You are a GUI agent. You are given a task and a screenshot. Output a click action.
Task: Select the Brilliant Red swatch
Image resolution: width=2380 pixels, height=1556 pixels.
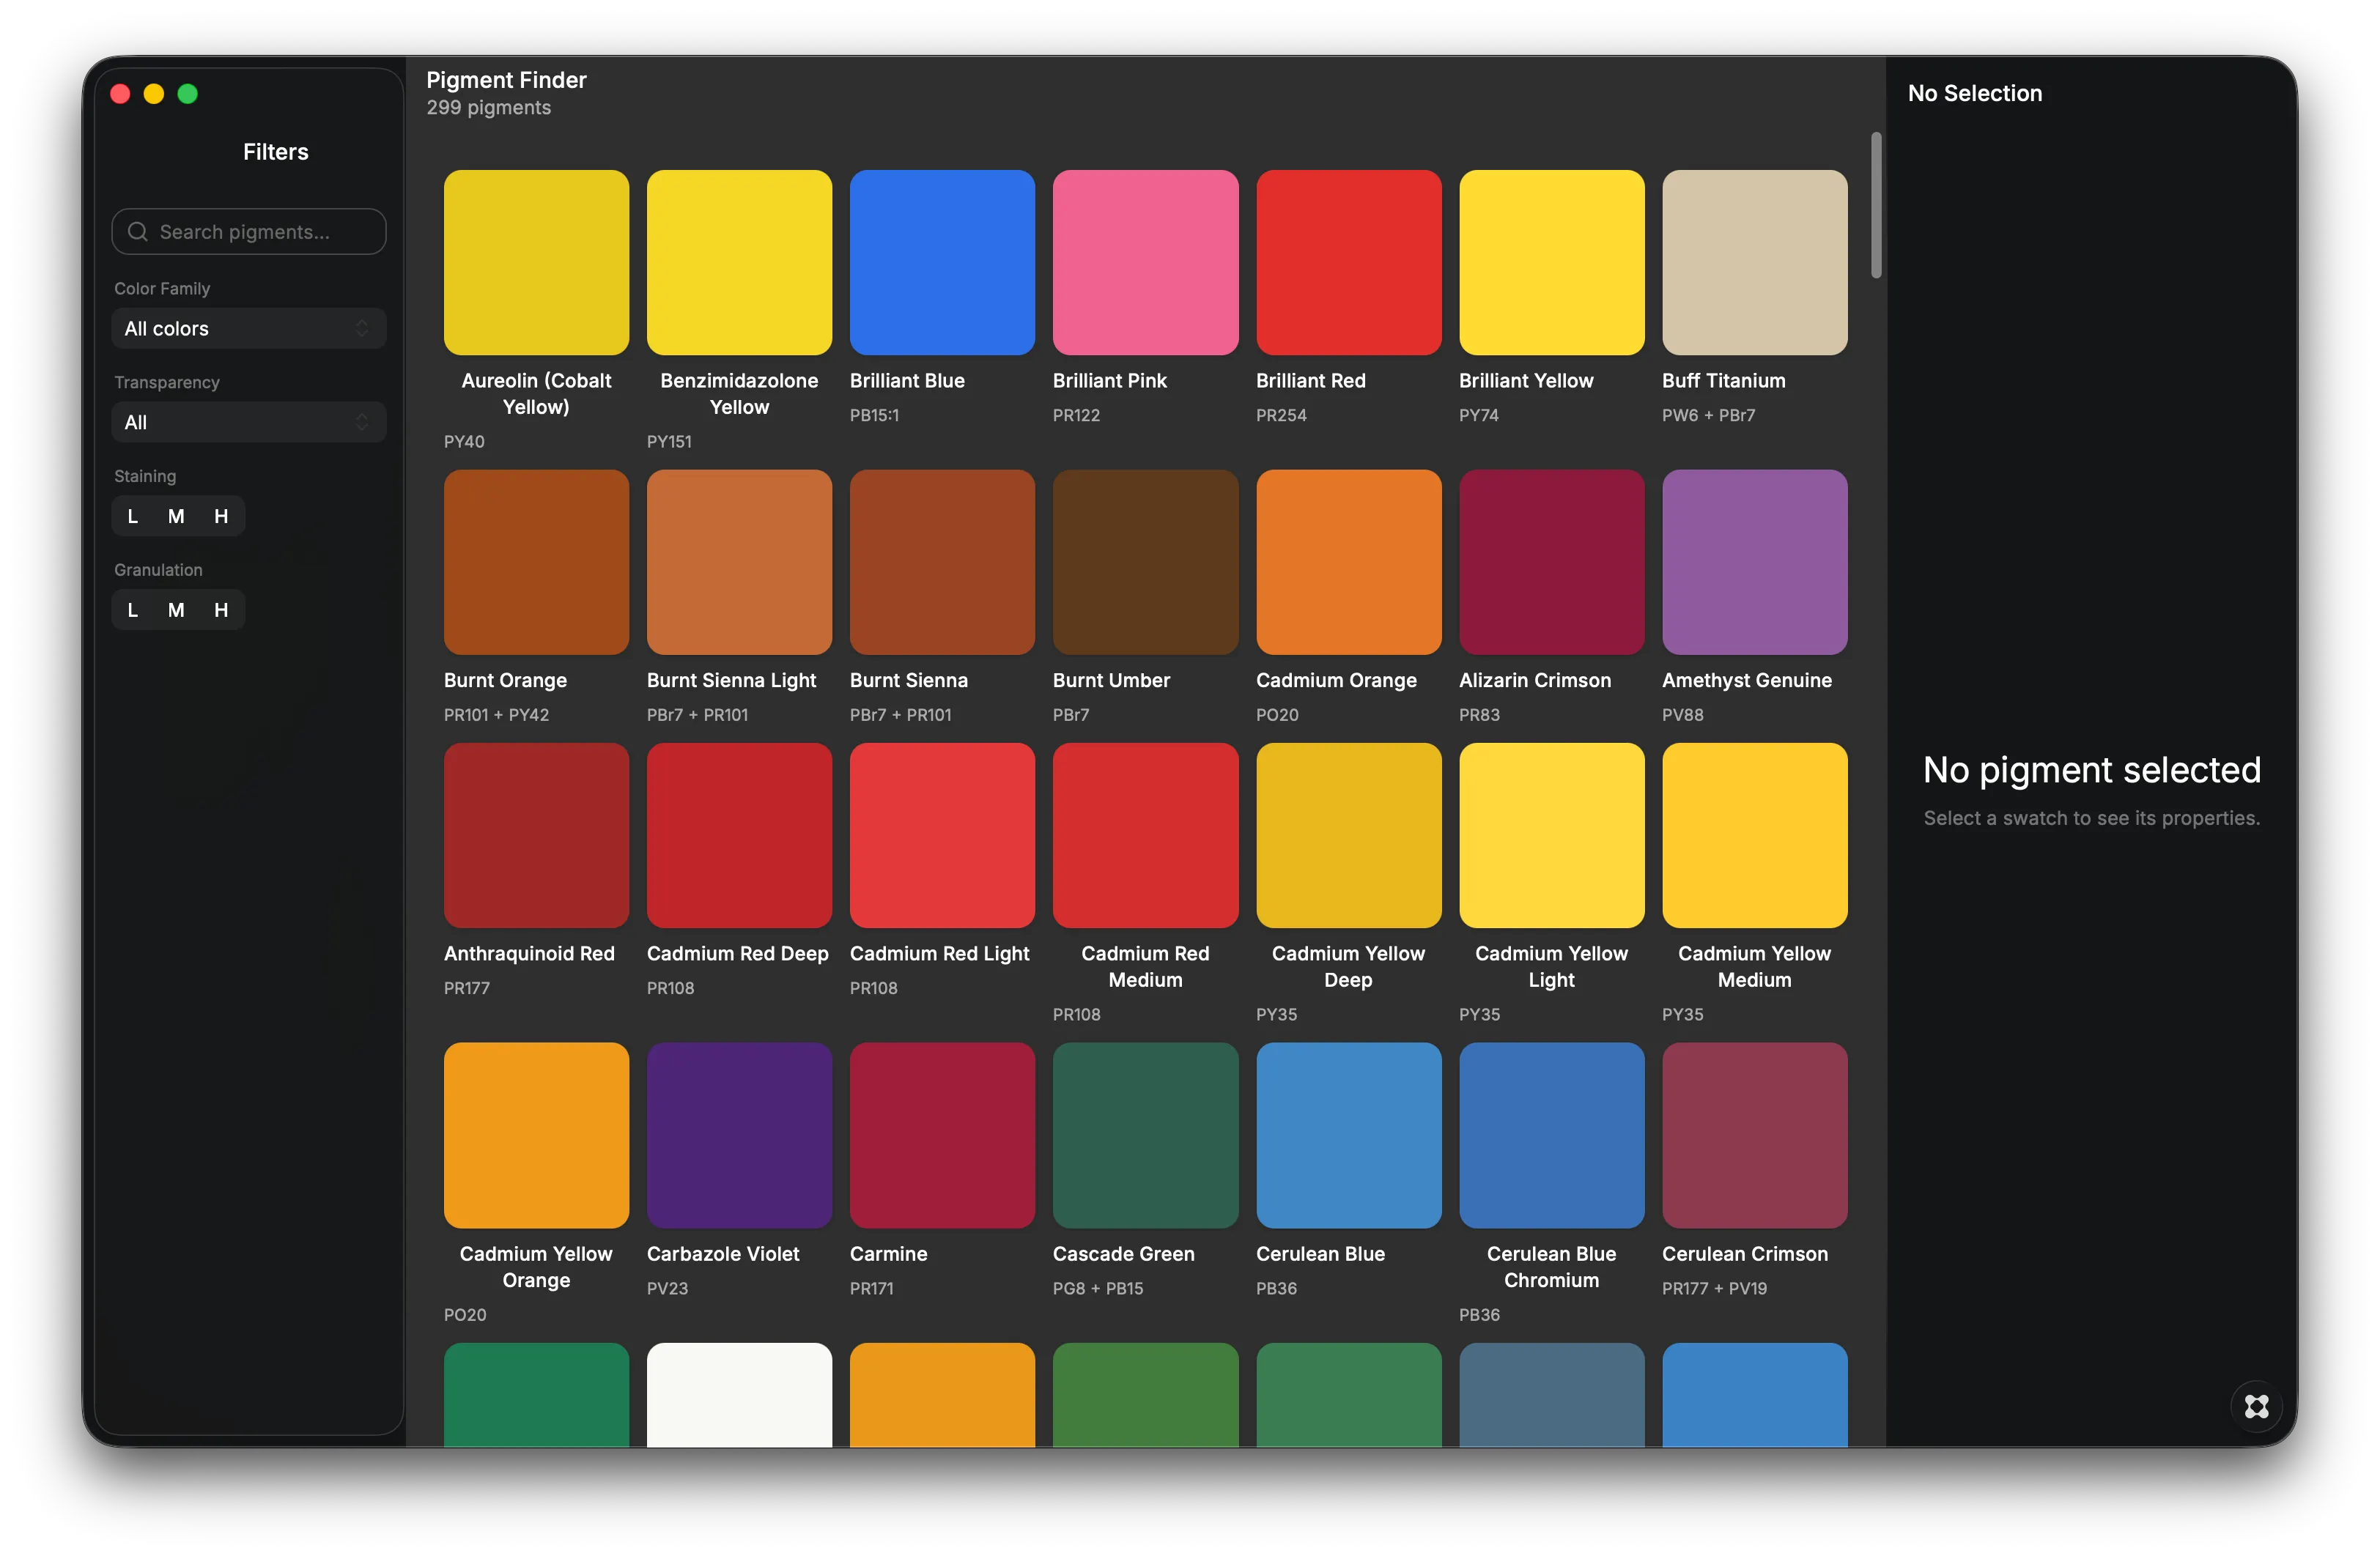pyautogui.click(x=1348, y=263)
